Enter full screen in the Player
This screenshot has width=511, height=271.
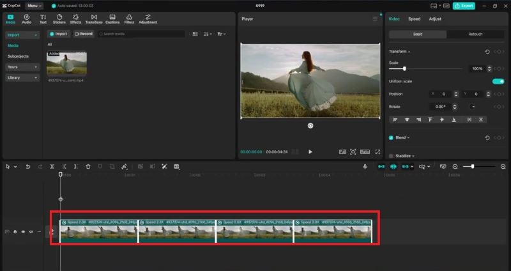378,152
